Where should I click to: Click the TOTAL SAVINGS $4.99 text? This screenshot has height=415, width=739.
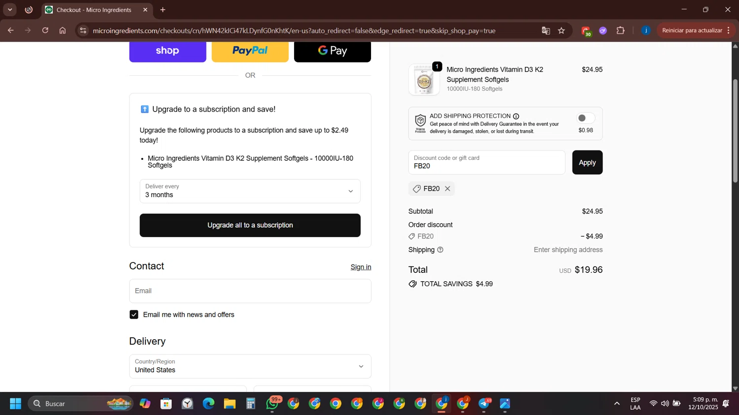pos(456,284)
